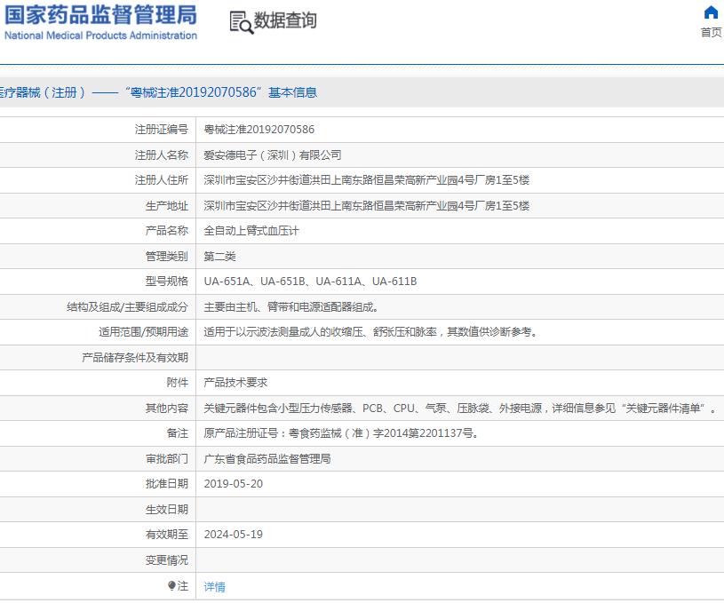Click the 产品名称 row label
Screen dimensions: 724x603
point(167,231)
